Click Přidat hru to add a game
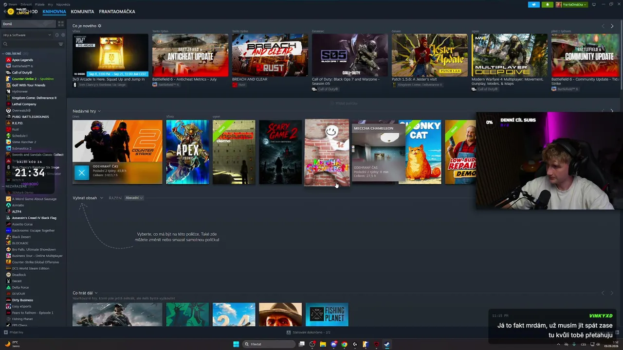The image size is (623, 350). click(x=14, y=332)
